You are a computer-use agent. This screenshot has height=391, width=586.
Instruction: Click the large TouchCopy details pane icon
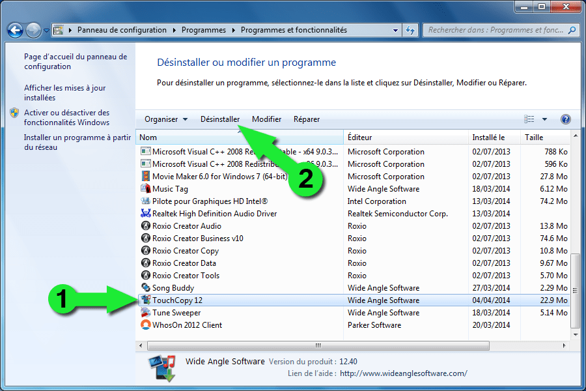[162, 368]
